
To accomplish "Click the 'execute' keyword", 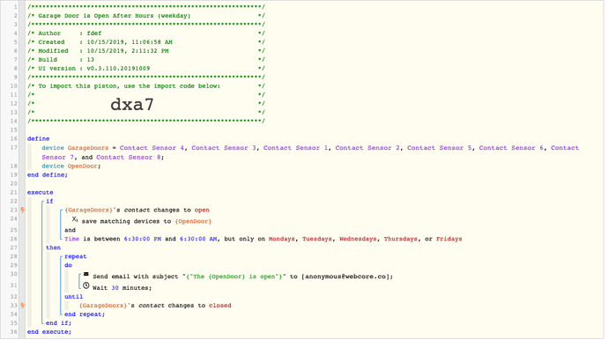I will coord(41,192).
